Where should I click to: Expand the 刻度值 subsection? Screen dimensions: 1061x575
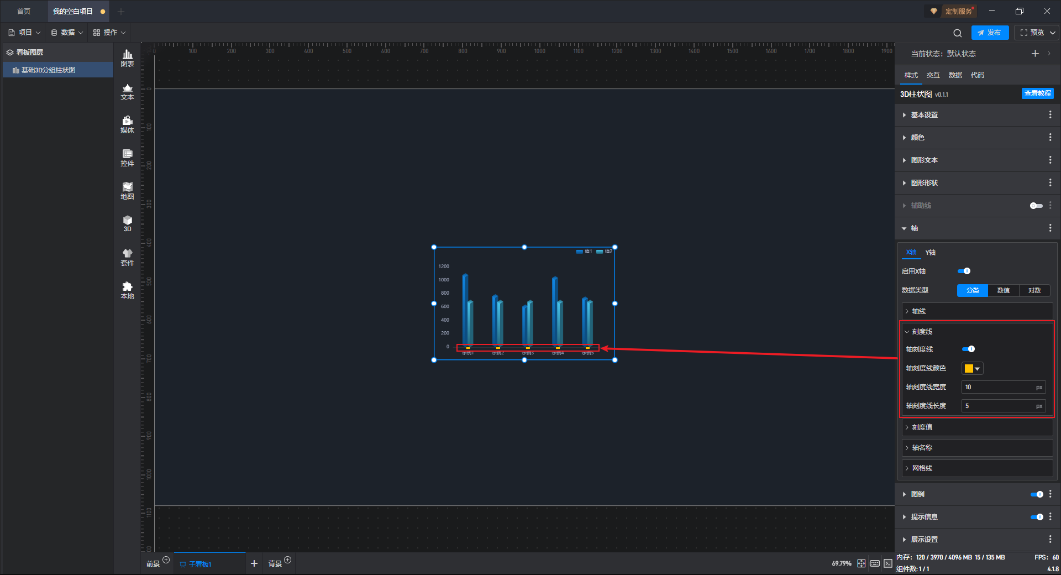click(x=977, y=427)
